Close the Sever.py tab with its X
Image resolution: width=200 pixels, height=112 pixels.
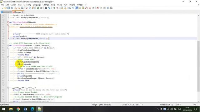pyautogui.click(x=22, y=12)
